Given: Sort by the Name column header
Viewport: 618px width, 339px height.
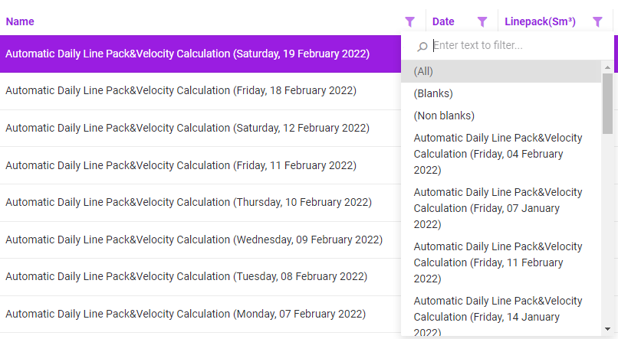Looking at the screenshot, I should [20, 22].
